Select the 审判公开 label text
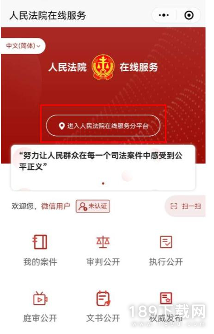Screen dimensions: 214x334 point(103,262)
